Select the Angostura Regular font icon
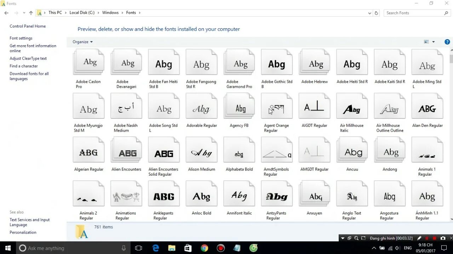Screen dimensions: 453x254 [x=390, y=193]
